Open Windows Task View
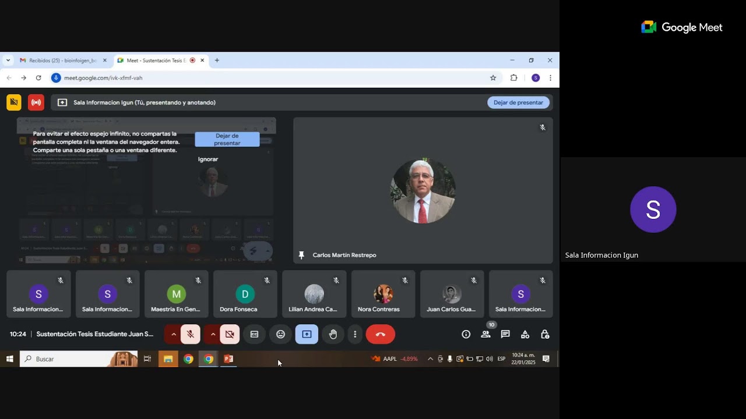This screenshot has width=746, height=419. click(x=147, y=359)
